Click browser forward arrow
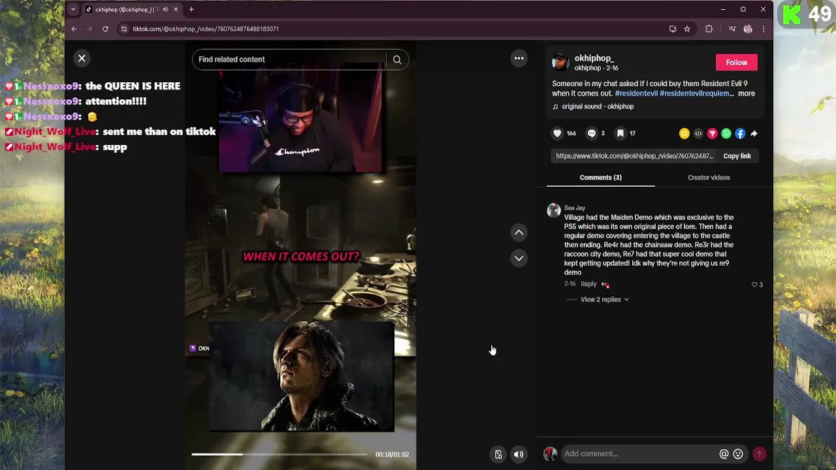The image size is (836, 470). pos(89,29)
